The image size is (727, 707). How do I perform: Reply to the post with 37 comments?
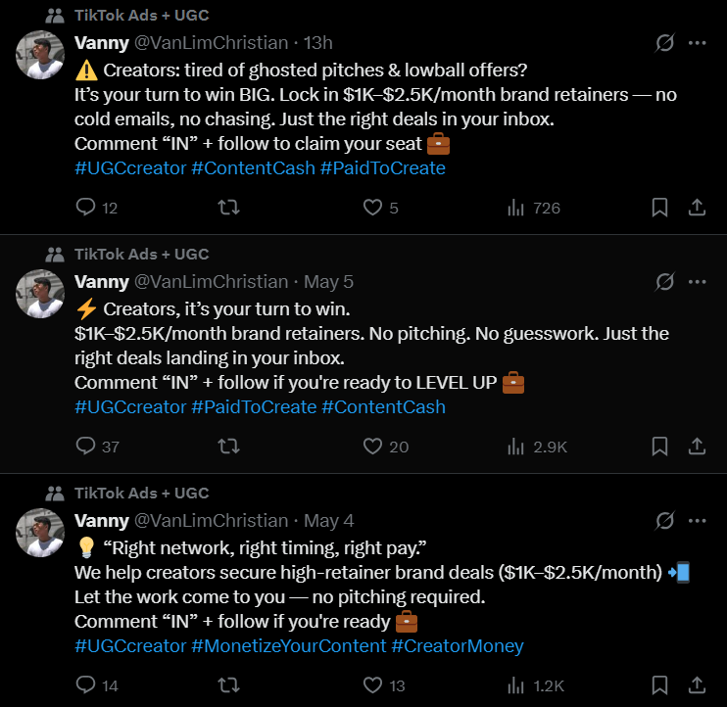[86, 447]
